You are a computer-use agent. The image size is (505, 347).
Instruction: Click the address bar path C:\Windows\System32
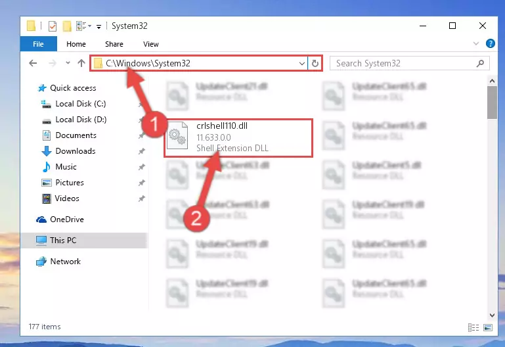[x=148, y=63]
